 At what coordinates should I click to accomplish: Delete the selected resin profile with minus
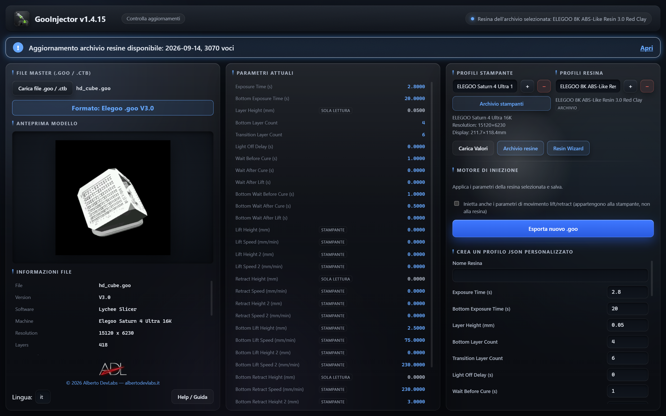pos(647,86)
